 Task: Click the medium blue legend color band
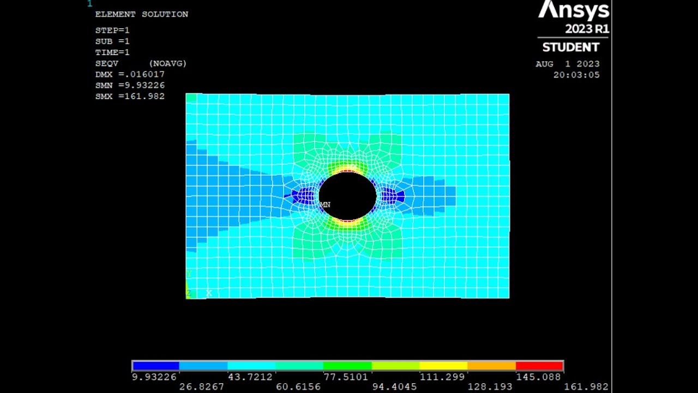203,366
